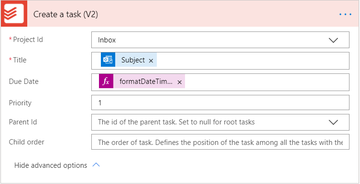Focus the Due Date input field
360x184 pixels.
[220, 82]
